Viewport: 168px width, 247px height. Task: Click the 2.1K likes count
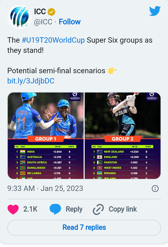pyautogui.click(x=30, y=209)
